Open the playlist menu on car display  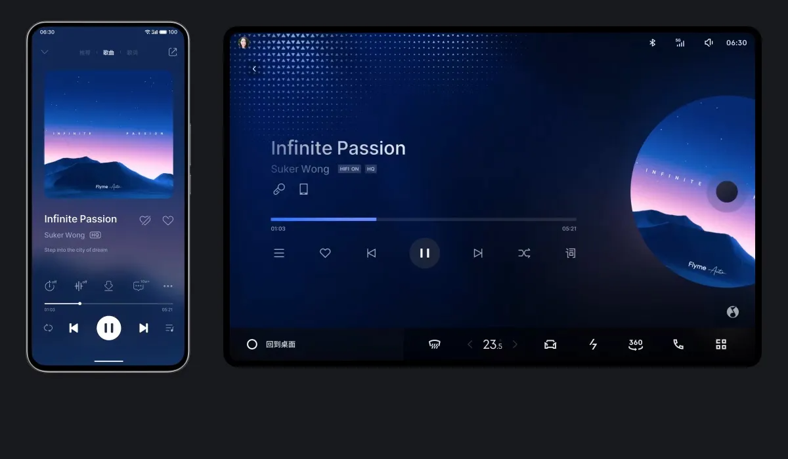(279, 253)
